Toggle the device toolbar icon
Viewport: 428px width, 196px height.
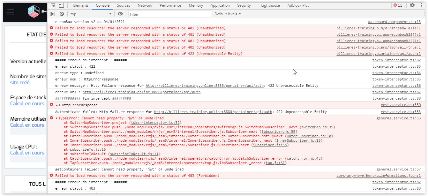tap(61, 5)
